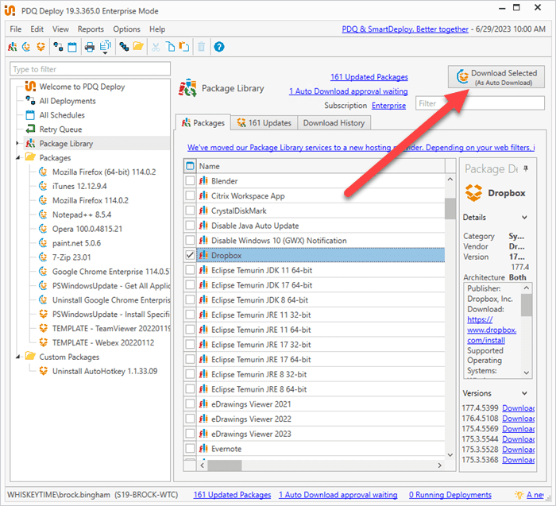Check the Blender package checkbox
The height and width of the screenshot is (506, 556).
point(190,180)
